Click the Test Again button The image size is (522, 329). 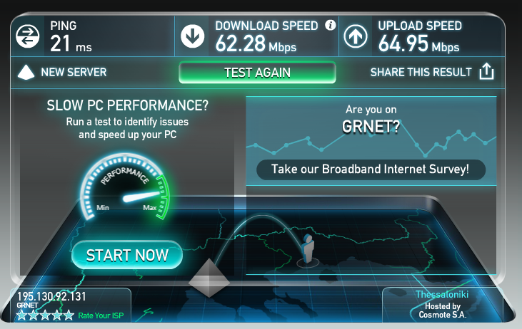coord(257,73)
